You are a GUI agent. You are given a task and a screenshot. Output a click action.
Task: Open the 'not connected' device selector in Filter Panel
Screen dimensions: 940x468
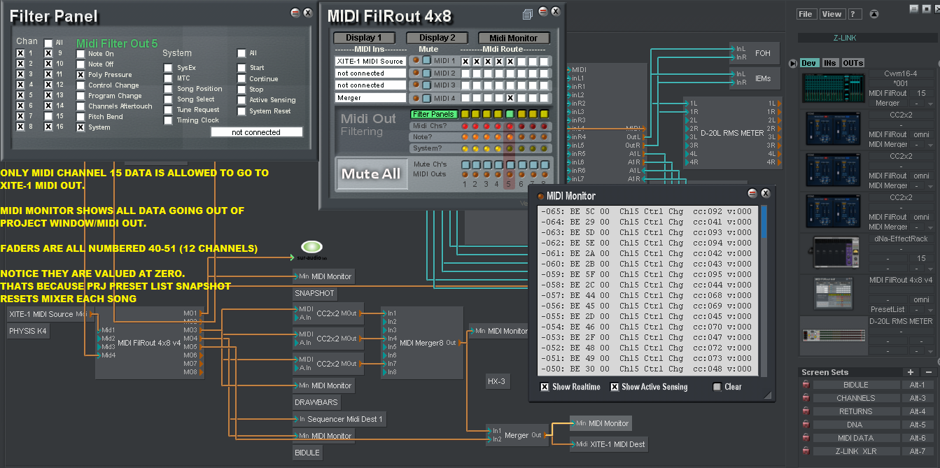pyautogui.click(x=257, y=132)
